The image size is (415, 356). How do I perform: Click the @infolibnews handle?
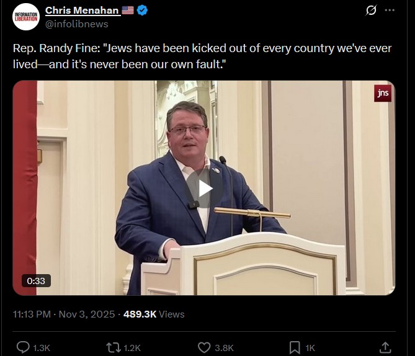(x=76, y=24)
